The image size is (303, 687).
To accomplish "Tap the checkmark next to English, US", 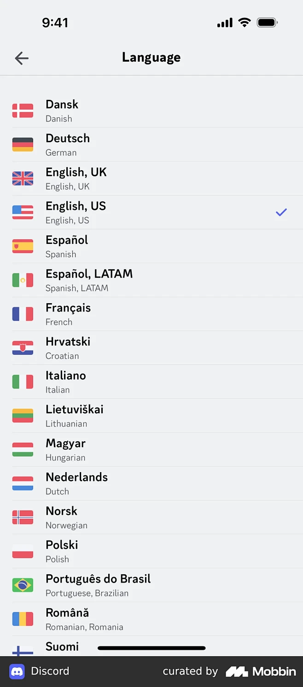I will (281, 212).
